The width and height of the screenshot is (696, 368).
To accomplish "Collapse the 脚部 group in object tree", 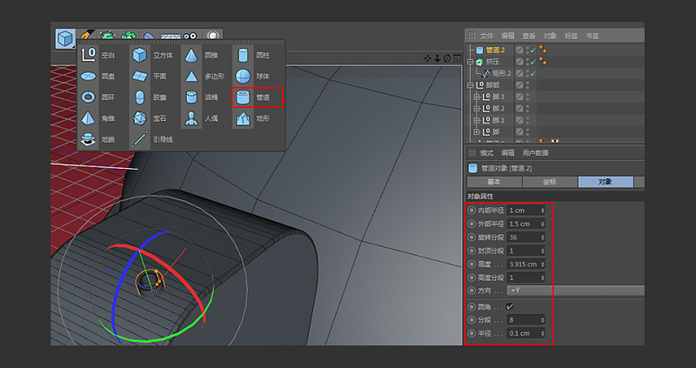I will 471,85.
